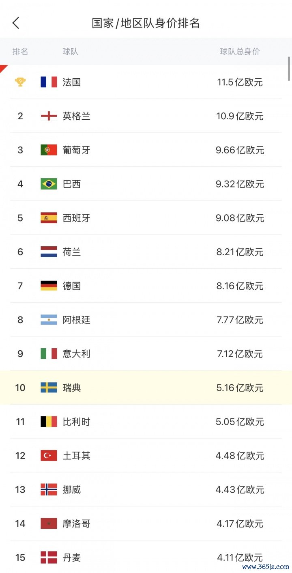Click the Germany flag icon

tap(49, 286)
